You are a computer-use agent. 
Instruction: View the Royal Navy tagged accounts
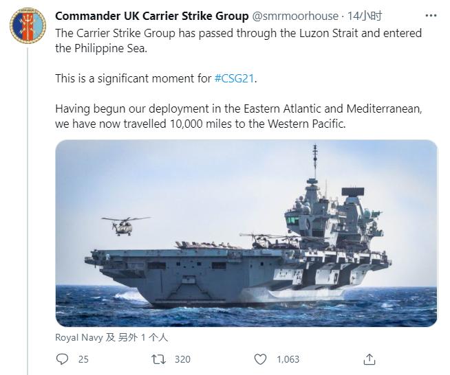(x=111, y=338)
